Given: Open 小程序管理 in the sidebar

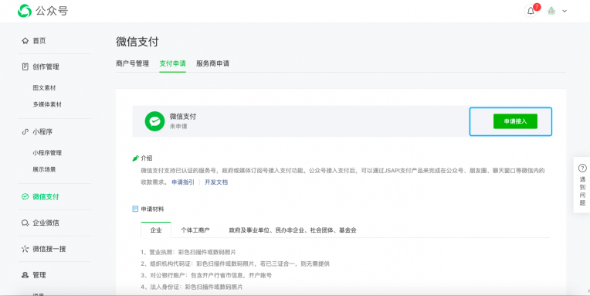Looking at the screenshot, I should [x=47, y=153].
